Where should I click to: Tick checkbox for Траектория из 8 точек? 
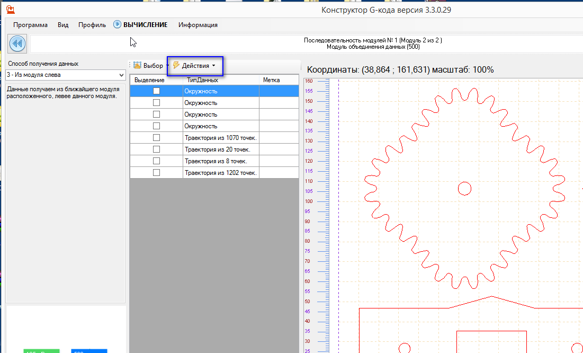click(x=157, y=161)
